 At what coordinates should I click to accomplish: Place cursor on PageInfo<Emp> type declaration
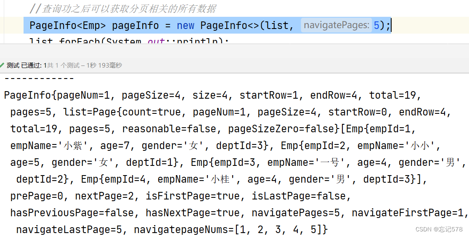[x=68, y=25]
